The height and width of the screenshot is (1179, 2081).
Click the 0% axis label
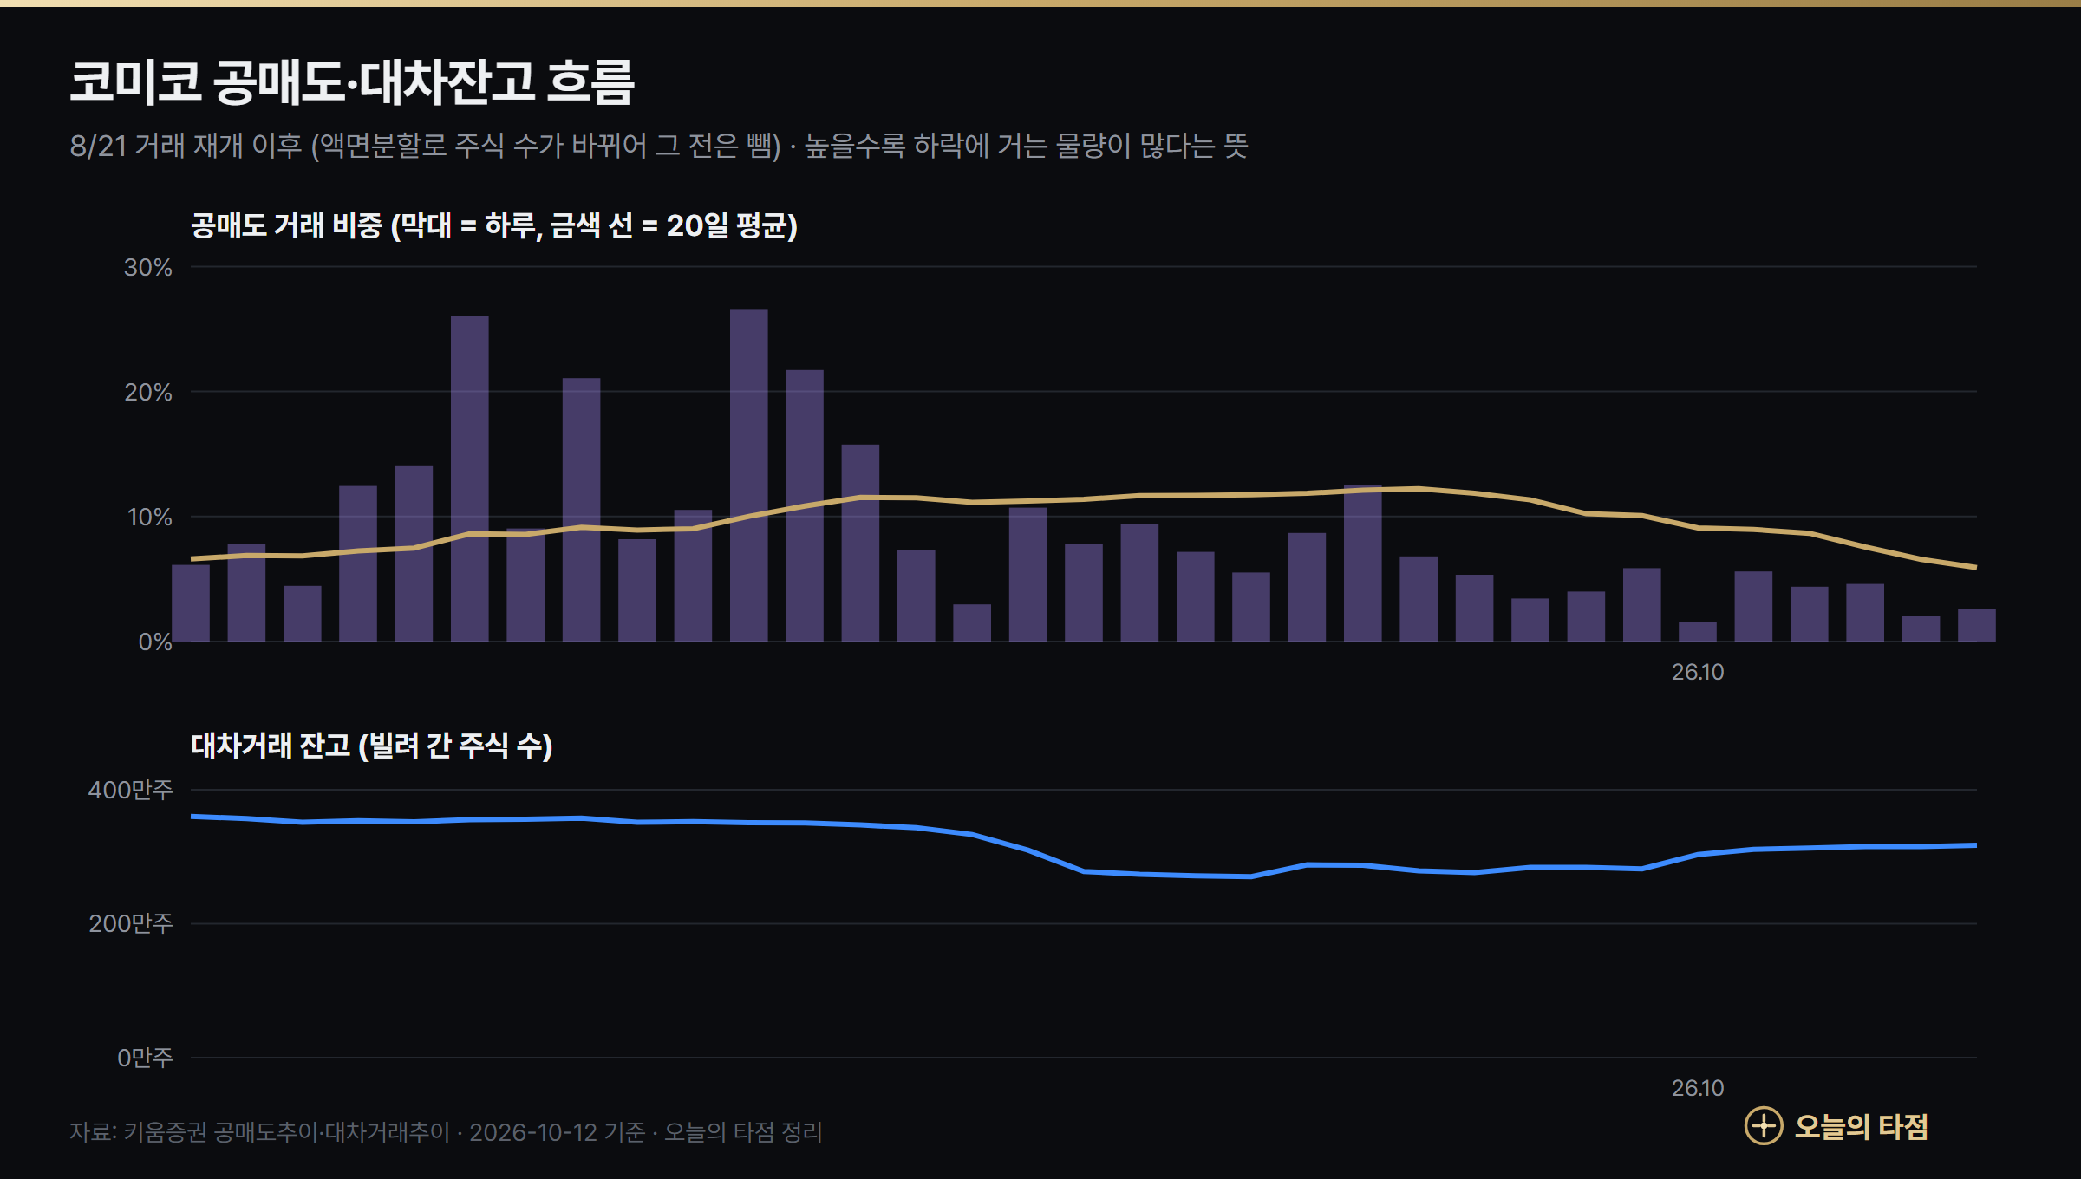pyautogui.click(x=155, y=642)
